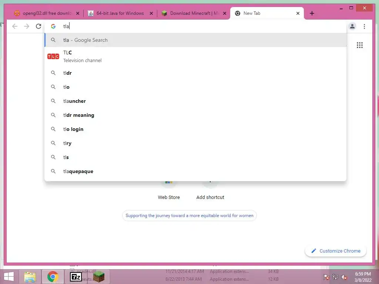Switch to 64-bit Java for Windows tab
The image size is (379, 284).
tap(120, 13)
